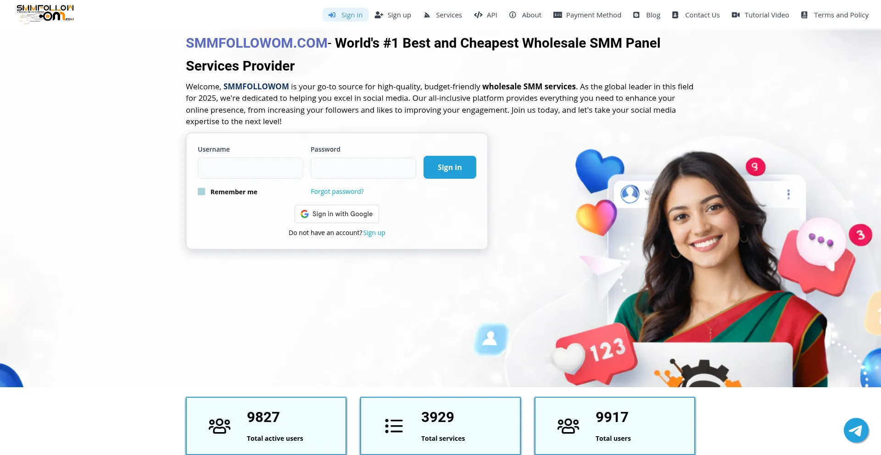Focus the Username input field
Viewport: 881px width, 455px height.
pyautogui.click(x=251, y=168)
